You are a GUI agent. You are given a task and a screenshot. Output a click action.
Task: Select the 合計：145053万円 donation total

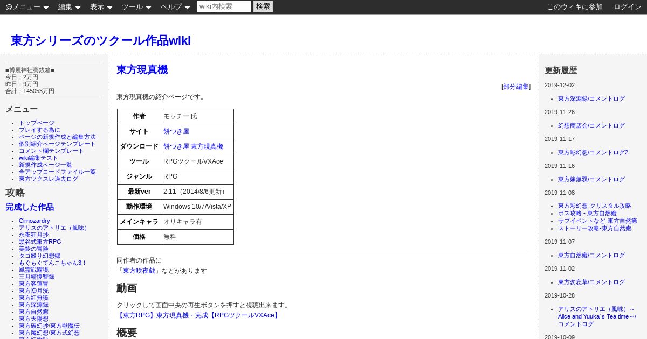tap(30, 91)
